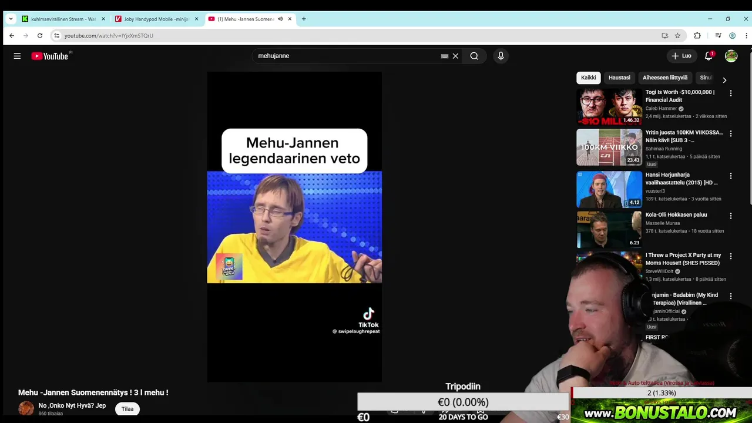Open browser extensions puzzle icon

coord(697,35)
